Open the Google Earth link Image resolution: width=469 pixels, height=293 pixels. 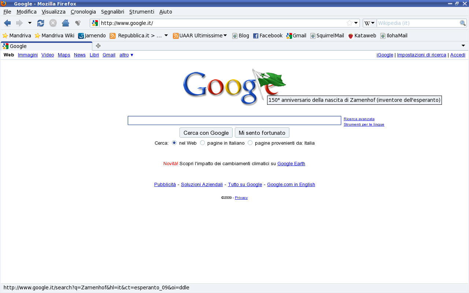coord(291,164)
